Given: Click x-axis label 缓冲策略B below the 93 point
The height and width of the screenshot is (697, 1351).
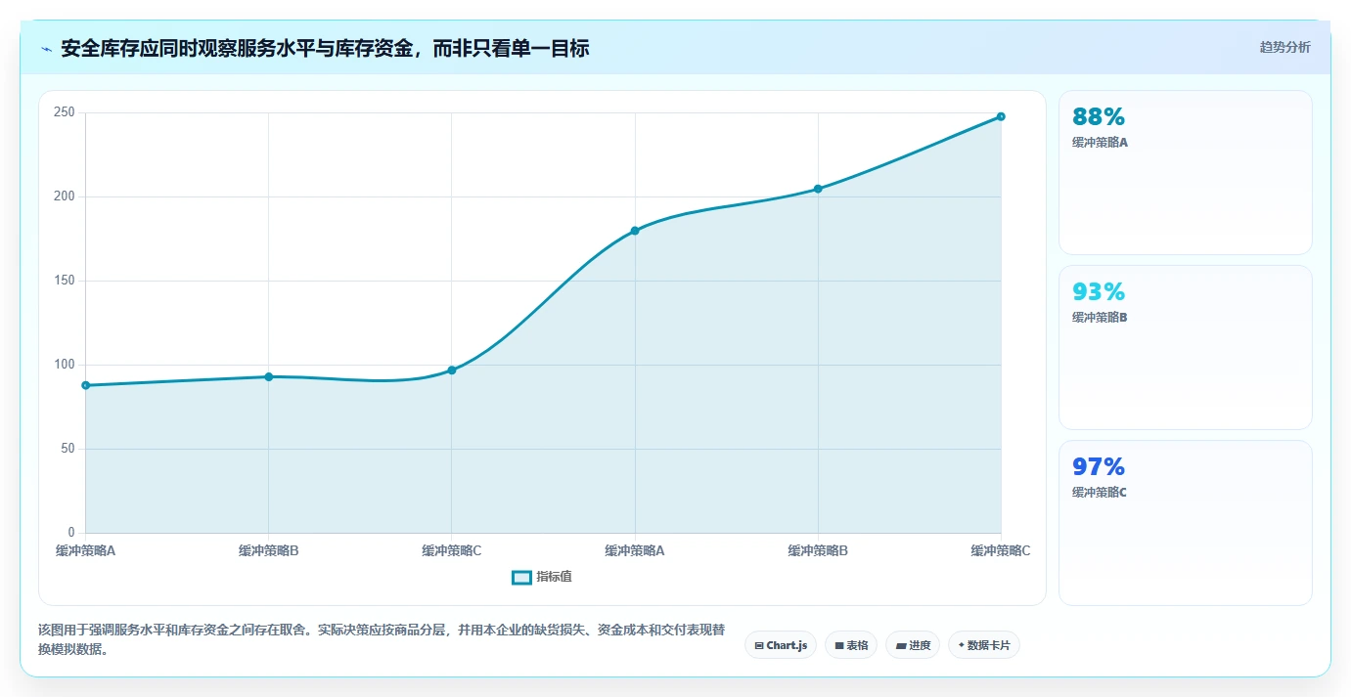Looking at the screenshot, I should pos(269,551).
